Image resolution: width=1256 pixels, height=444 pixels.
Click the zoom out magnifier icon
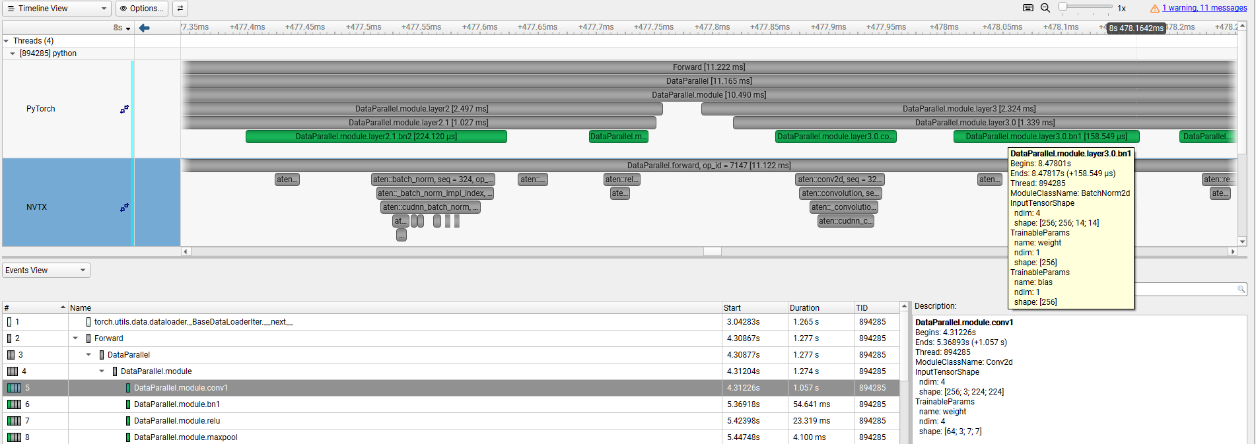pyautogui.click(x=1045, y=8)
